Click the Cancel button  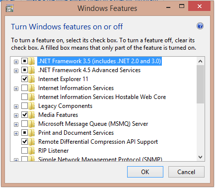pyautogui.click(x=186, y=172)
